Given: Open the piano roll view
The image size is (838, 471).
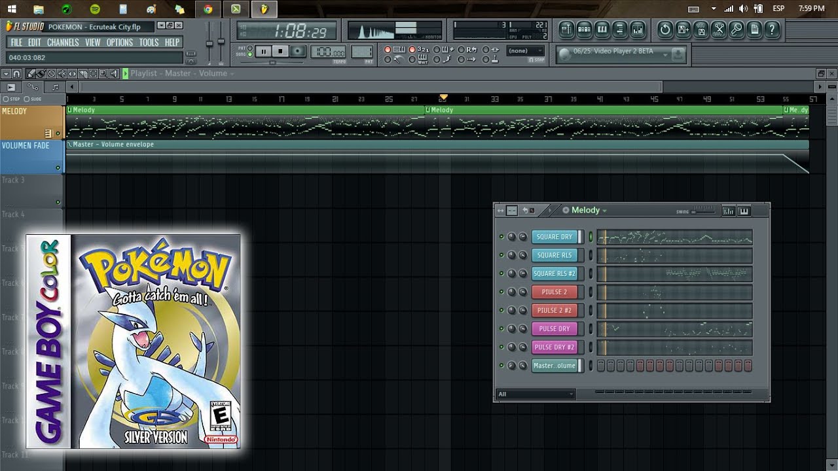Looking at the screenshot, I should 602,29.
